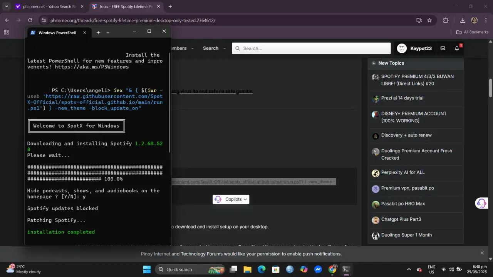This screenshot has height=277, width=493.
Task: Open Prezi ai 14 days trial topic
Action: click(402, 98)
